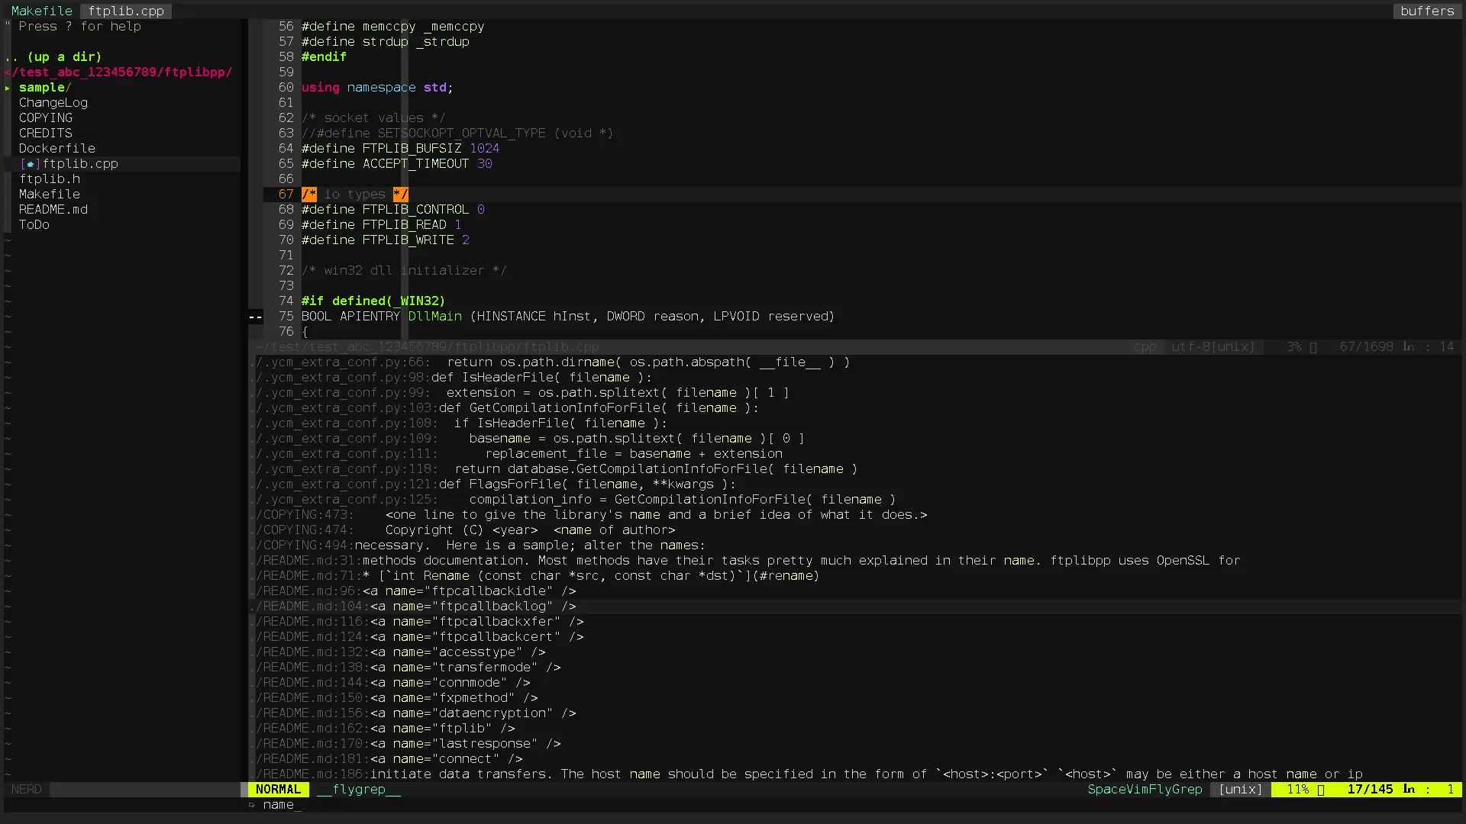Screen dimensions: 1466x824
Task: Click highlighted comment marker on line 67
Action: (309, 195)
